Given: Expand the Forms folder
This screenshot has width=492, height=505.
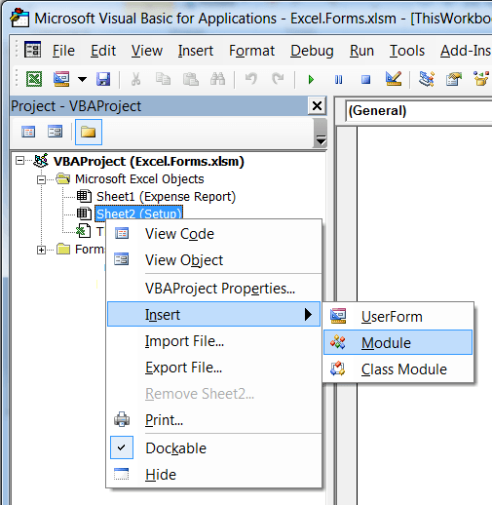Looking at the screenshot, I should (41, 250).
